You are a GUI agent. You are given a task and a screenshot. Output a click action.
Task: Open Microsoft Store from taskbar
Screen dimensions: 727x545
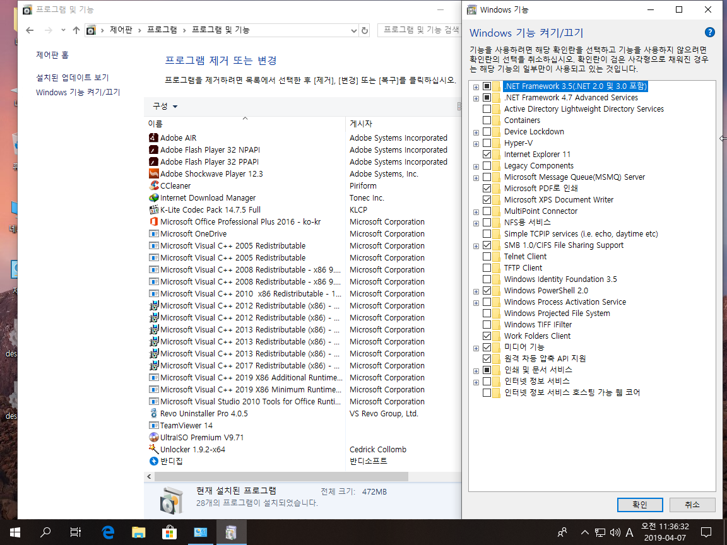click(x=169, y=532)
